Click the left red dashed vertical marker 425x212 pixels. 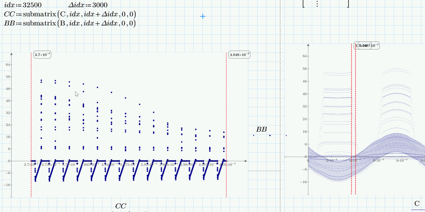click(31, 124)
